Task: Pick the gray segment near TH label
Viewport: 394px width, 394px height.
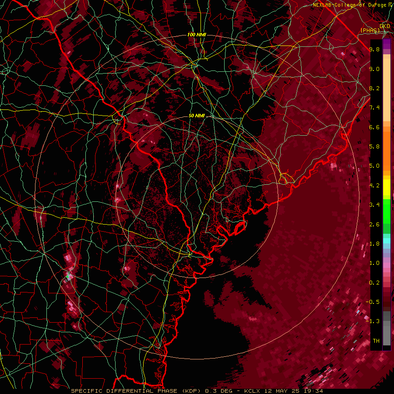Action: pos(387,335)
